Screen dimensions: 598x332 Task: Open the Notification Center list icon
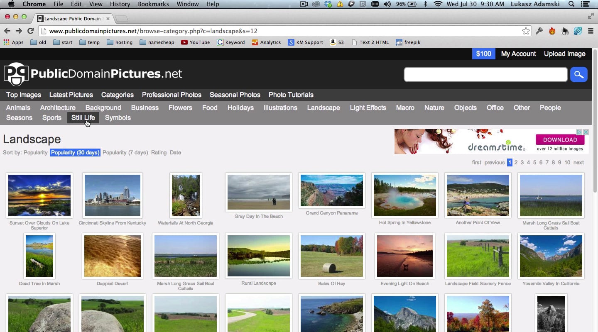585,4
